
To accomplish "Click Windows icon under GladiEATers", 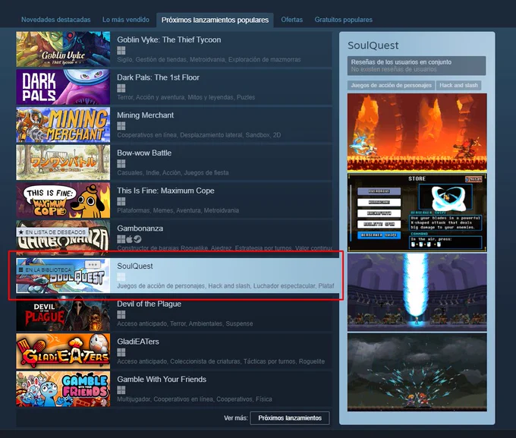I will tap(121, 352).
